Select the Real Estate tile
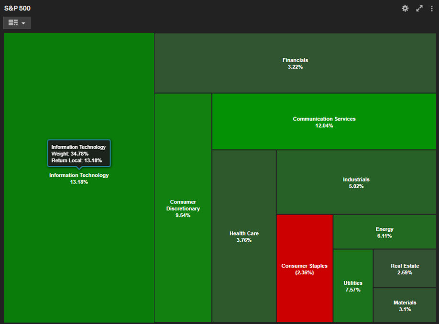The width and height of the screenshot is (439, 324). (x=405, y=269)
